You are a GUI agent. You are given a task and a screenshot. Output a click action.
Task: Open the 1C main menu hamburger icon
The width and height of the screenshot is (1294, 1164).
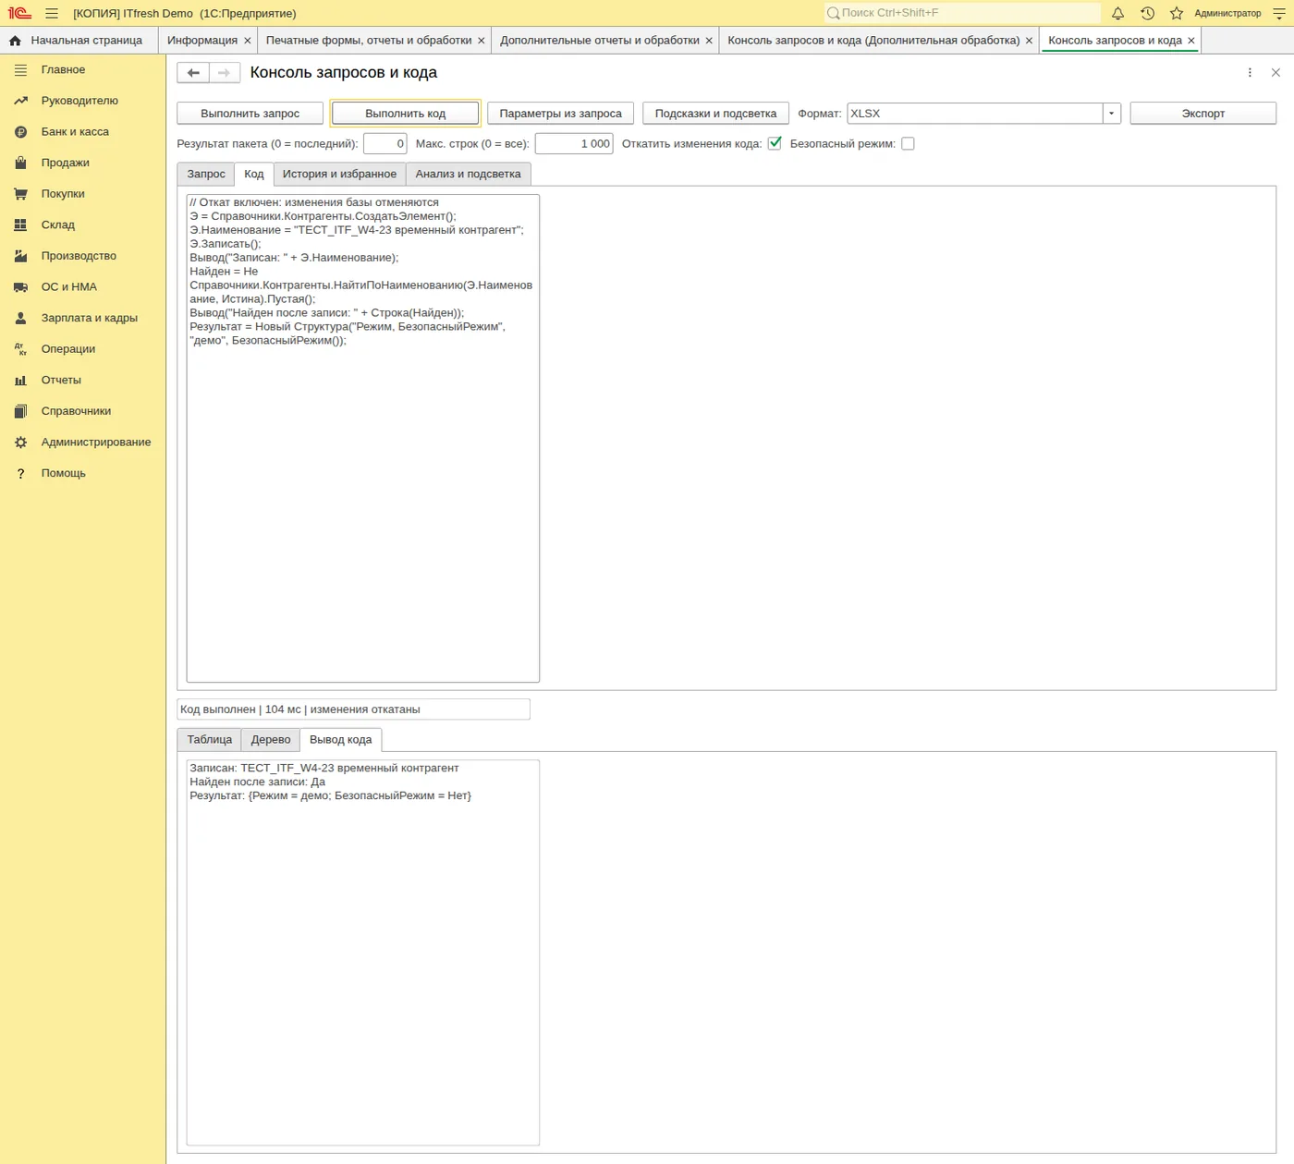pyautogui.click(x=52, y=14)
